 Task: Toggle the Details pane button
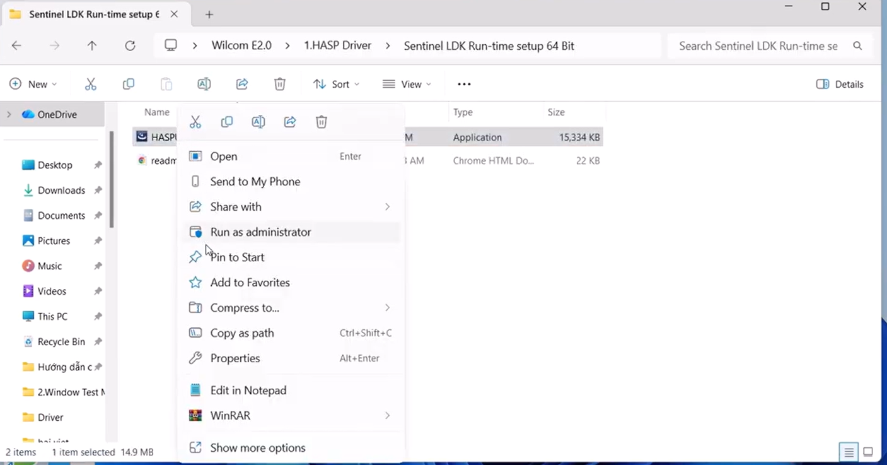[840, 84]
